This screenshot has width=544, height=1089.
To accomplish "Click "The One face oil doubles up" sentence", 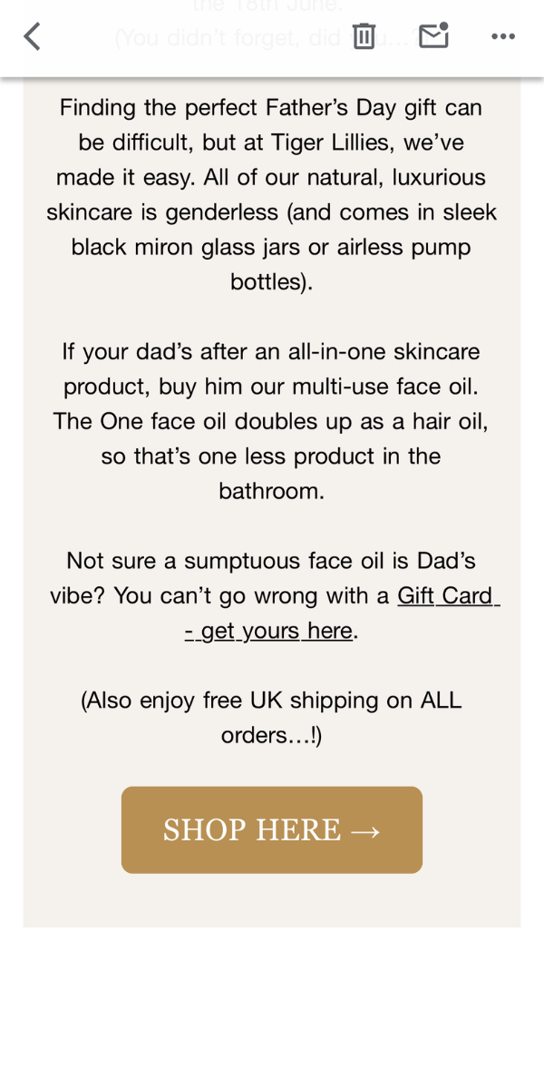I will pyautogui.click(x=271, y=422).
